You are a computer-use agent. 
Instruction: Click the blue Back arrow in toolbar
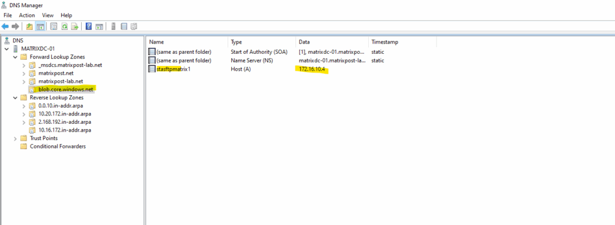pyautogui.click(x=5, y=26)
